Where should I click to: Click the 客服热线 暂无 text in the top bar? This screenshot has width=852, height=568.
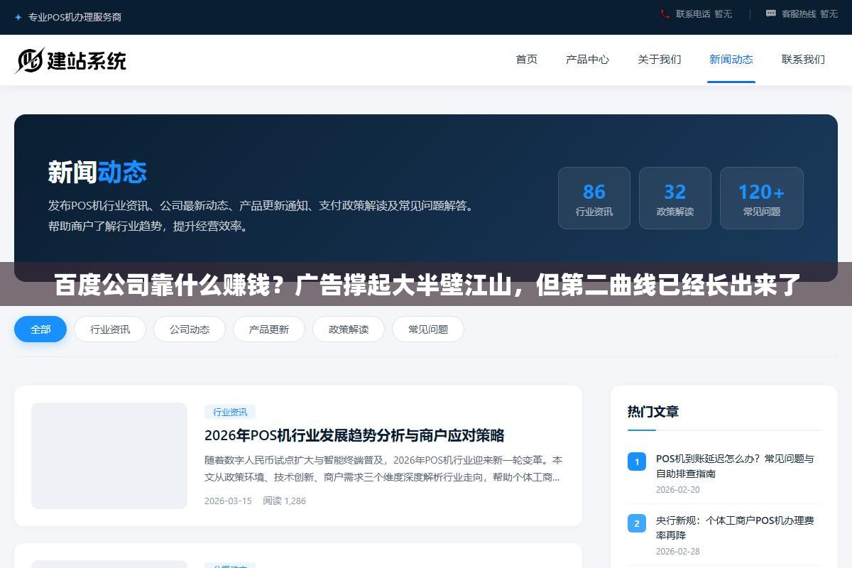tap(809, 13)
